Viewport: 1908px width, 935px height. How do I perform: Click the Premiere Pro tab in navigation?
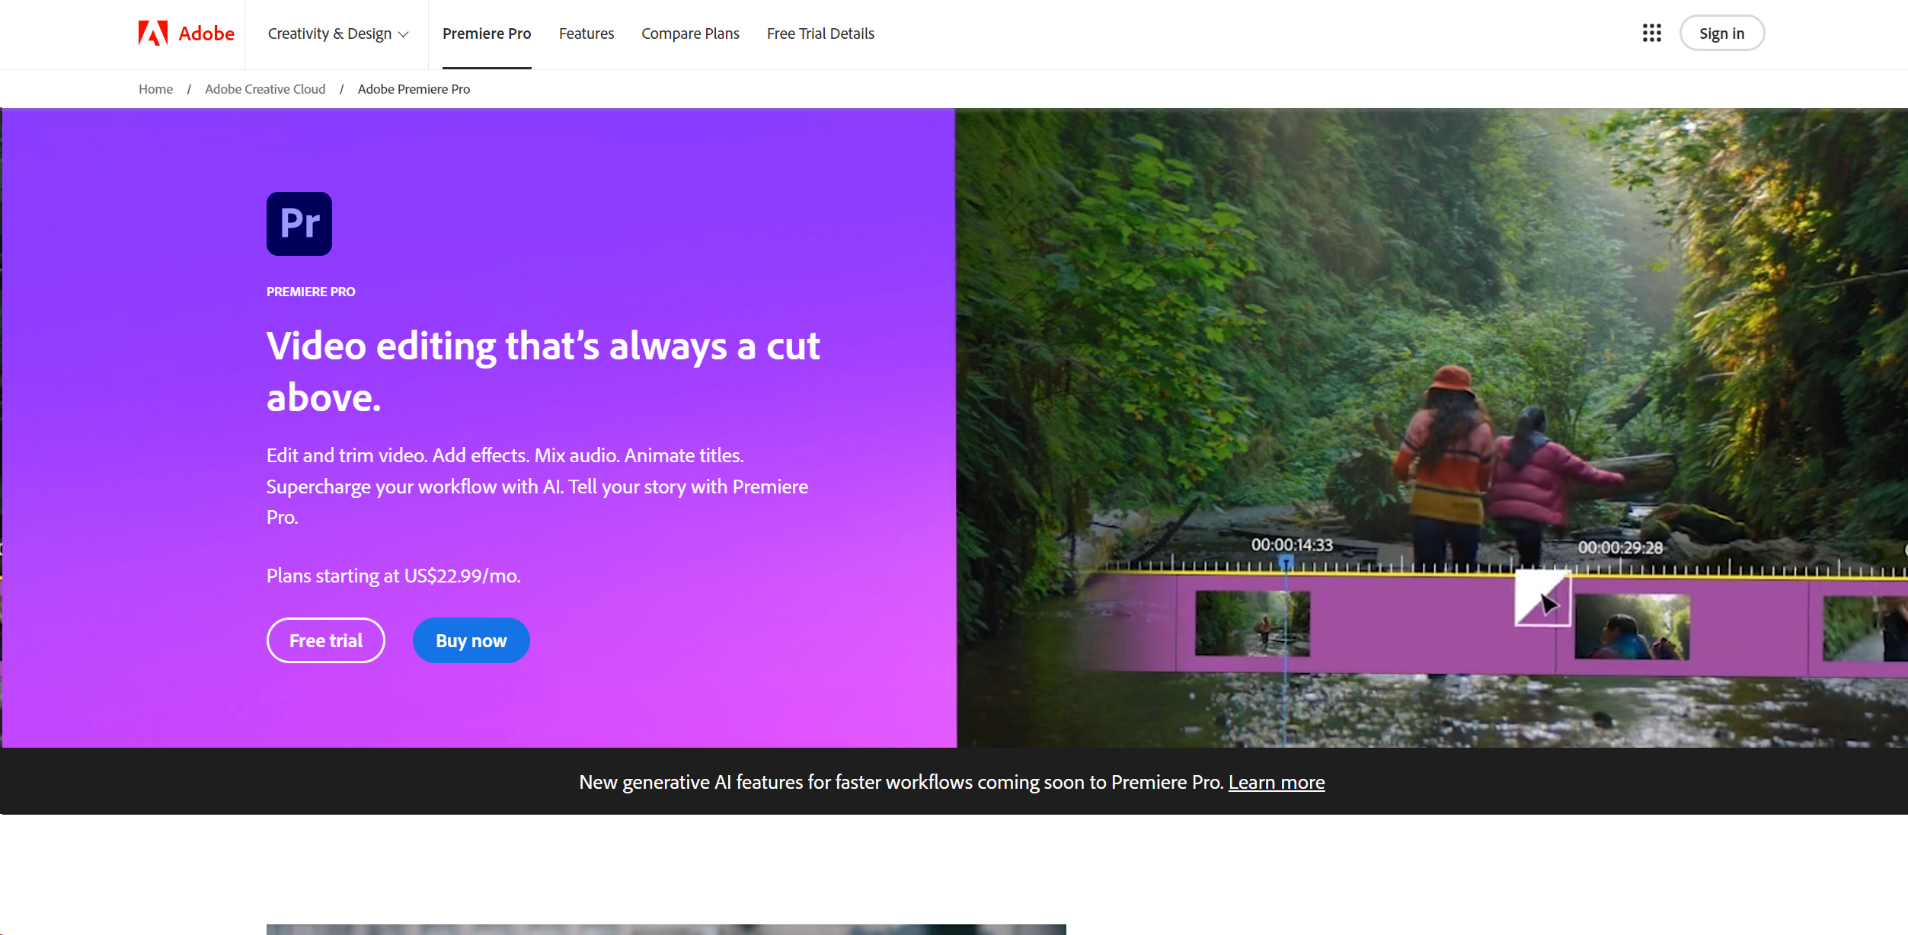click(x=485, y=34)
